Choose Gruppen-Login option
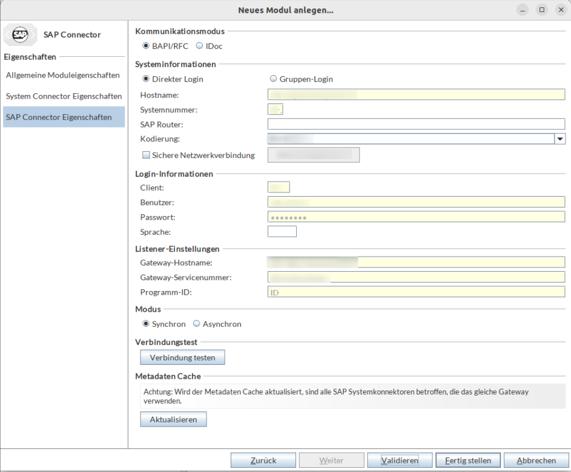 [x=273, y=79]
